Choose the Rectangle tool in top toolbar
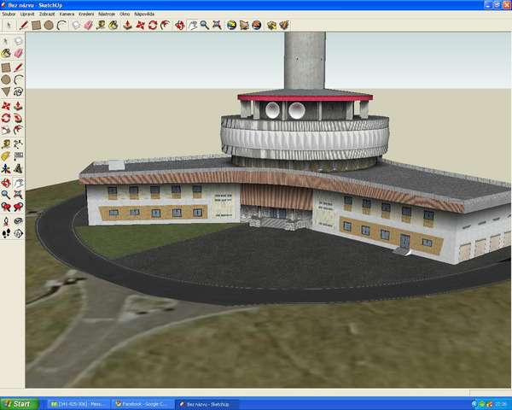 pyautogui.click(x=36, y=25)
